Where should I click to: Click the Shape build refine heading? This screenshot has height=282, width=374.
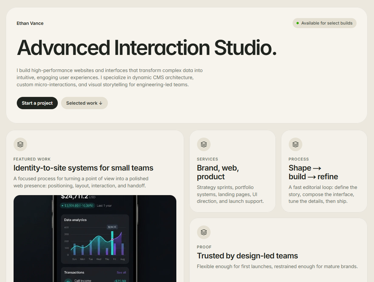tap(313, 172)
